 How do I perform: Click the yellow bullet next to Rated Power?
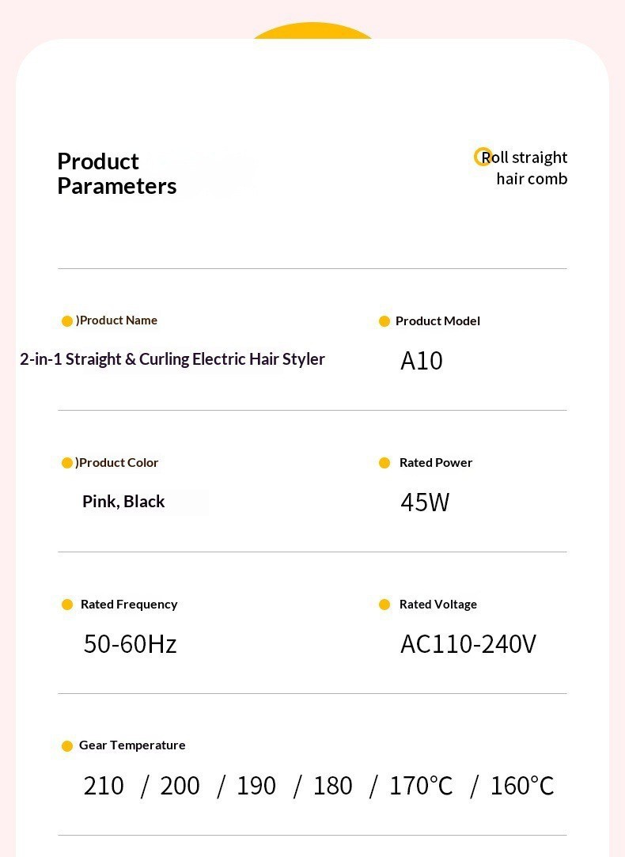384,463
